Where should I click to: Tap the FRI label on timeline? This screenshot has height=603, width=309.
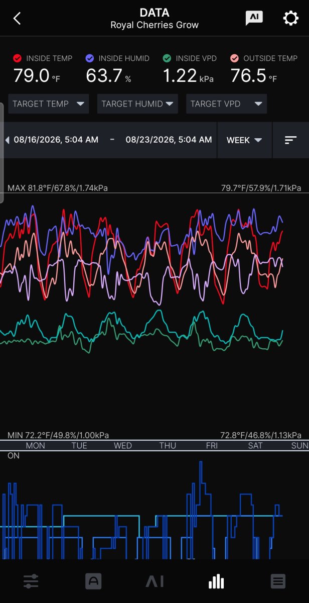212,446
